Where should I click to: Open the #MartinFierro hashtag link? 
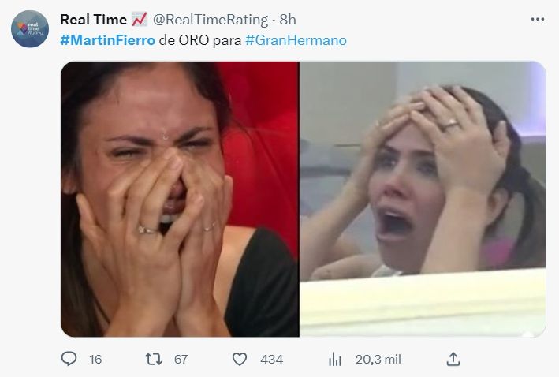click(107, 39)
